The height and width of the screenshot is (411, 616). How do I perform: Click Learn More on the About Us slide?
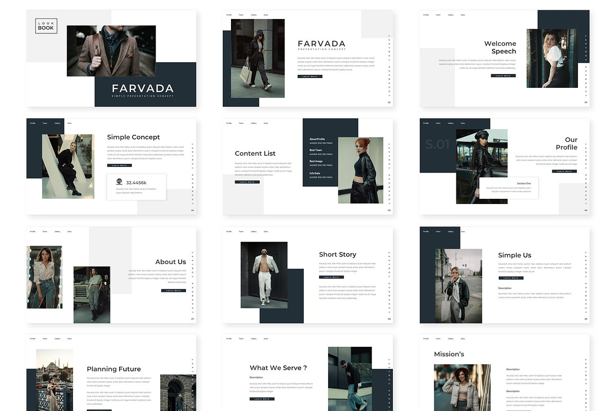point(174,291)
